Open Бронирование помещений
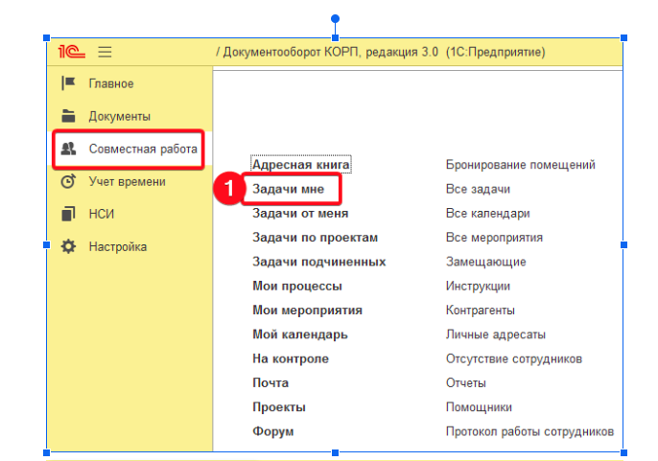The image size is (658, 461). (520, 165)
